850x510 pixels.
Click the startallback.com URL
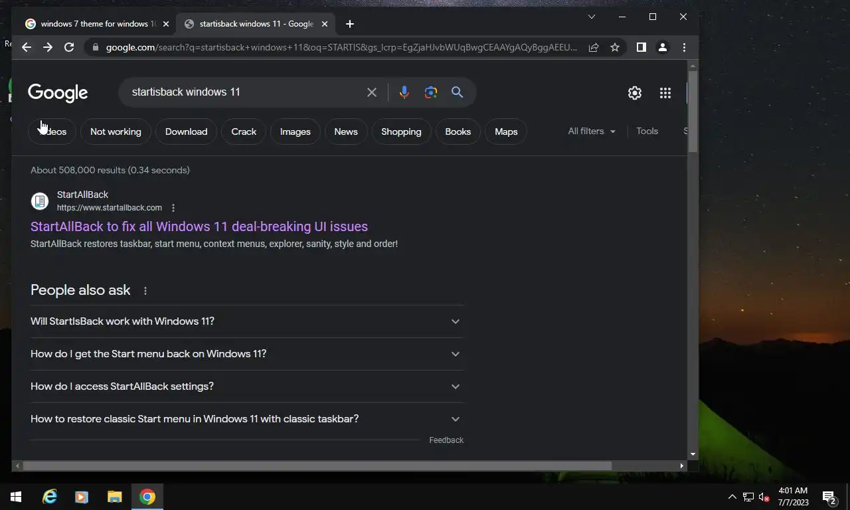110,208
